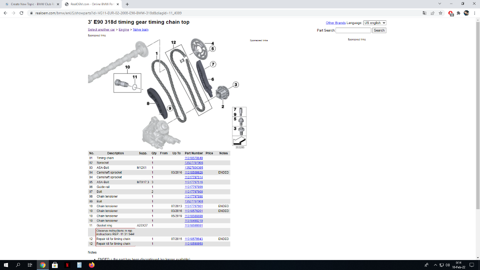
Task: Go forward to the next page
Action: click(14, 13)
